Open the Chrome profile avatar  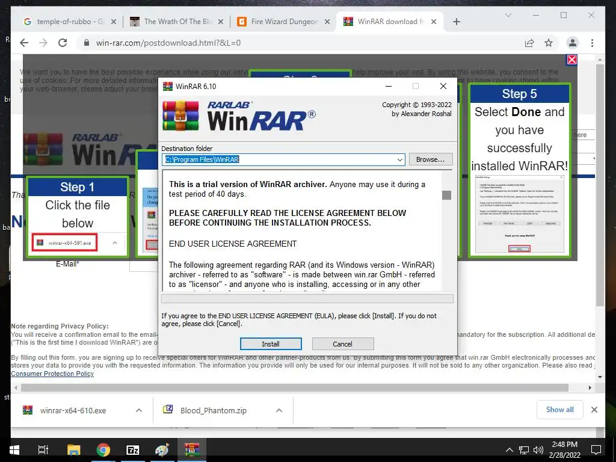[573, 43]
